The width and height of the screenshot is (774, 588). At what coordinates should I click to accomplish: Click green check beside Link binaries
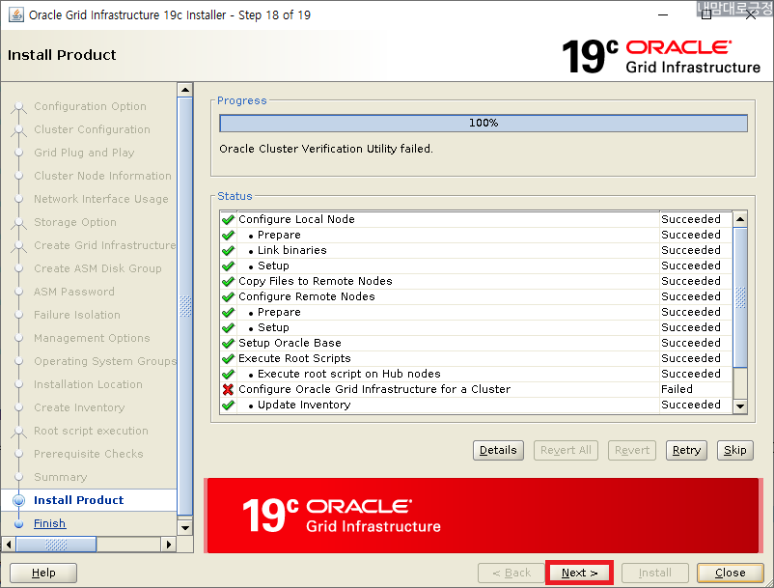pyautogui.click(x=228, y=251)
